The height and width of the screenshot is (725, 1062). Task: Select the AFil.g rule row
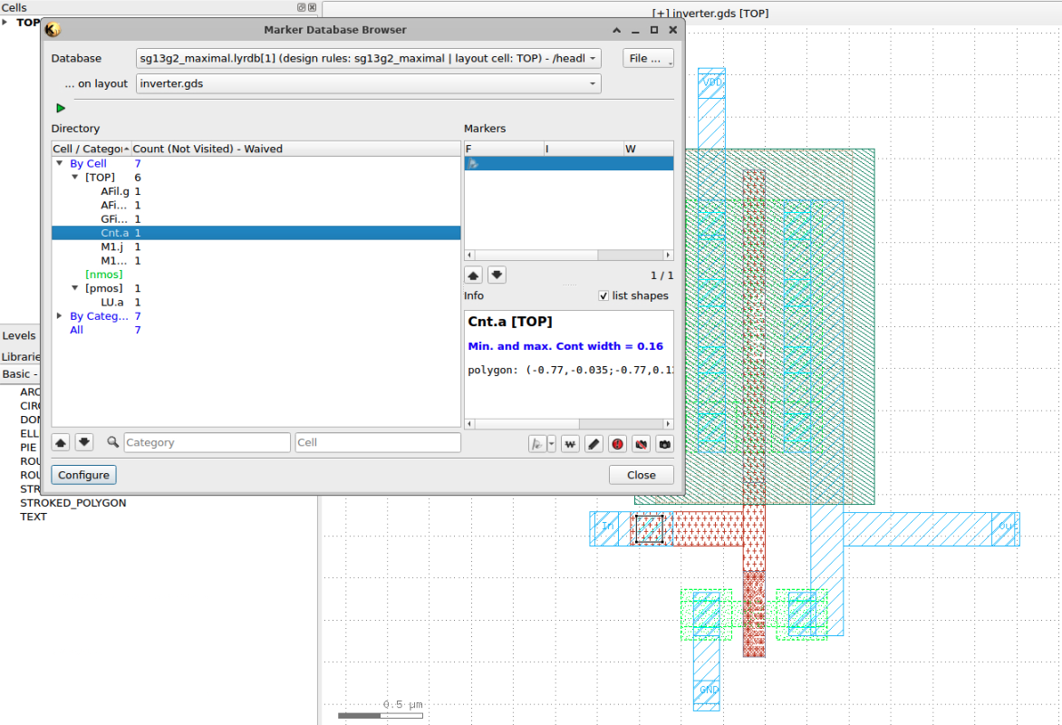click(256, 191)
